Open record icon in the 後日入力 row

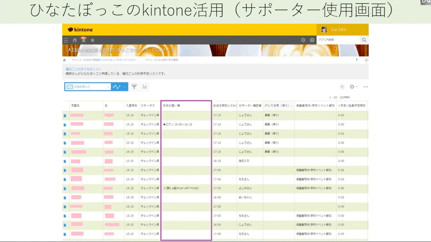(x=65, y=161)
